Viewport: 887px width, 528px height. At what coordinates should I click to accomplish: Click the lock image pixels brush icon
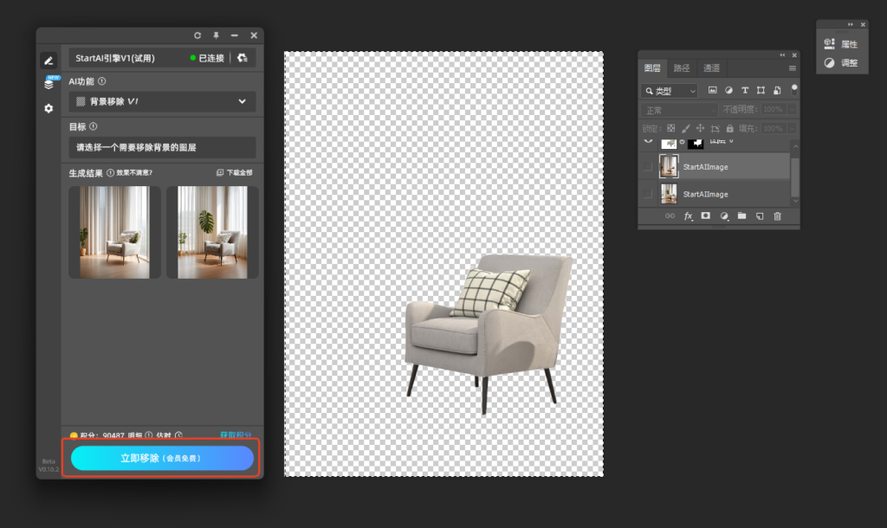coord(686,128)
